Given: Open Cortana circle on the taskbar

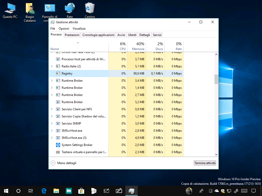Looking at the screenshot, I should point(18,191).
